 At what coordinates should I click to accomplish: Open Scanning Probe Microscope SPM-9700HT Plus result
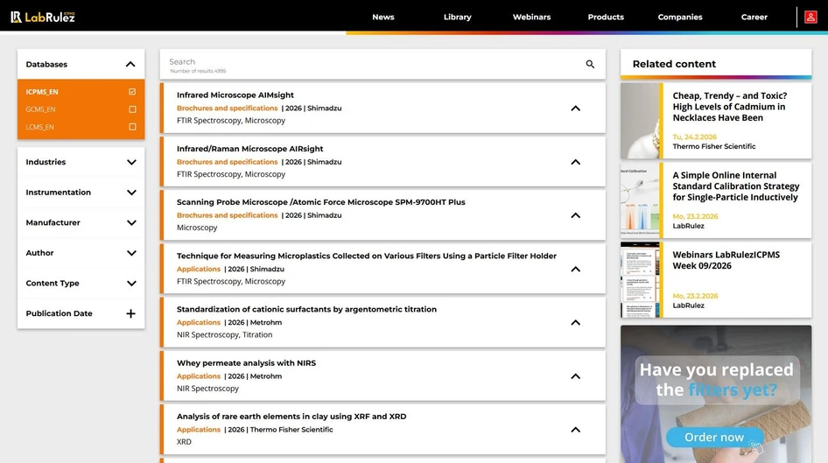click(x=320, y=202)
